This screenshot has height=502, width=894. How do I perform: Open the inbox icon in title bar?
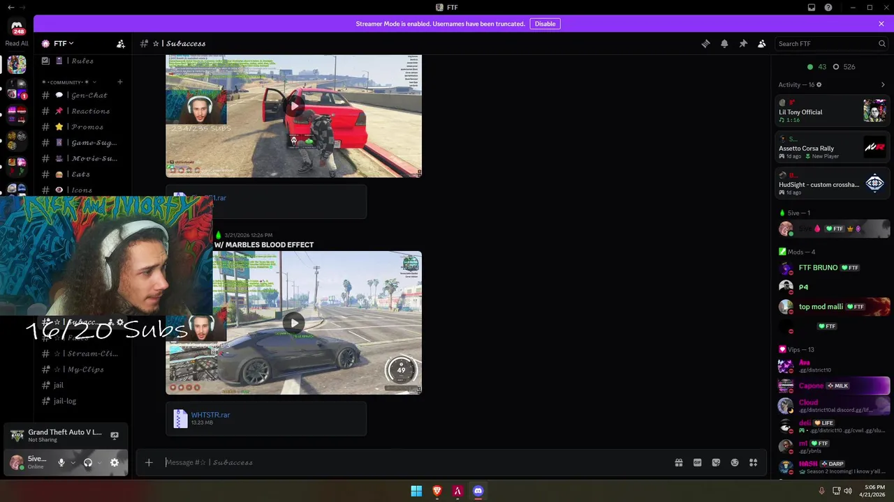[x=812, y=7]
